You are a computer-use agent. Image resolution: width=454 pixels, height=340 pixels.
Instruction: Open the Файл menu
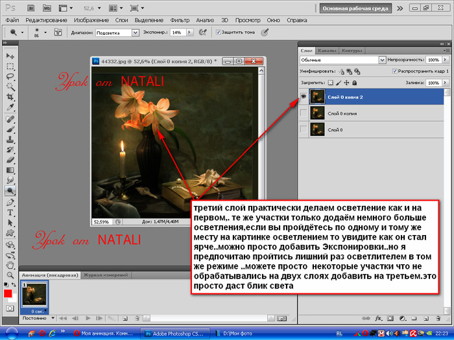(12, 20)
